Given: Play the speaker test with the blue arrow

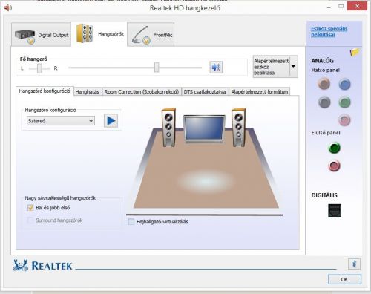Looking at the screenshot, I should [111, 121].
